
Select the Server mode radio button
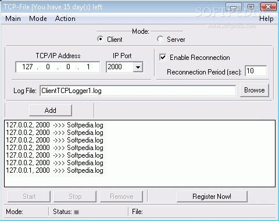pyautogui.click(x=160, y=39)
